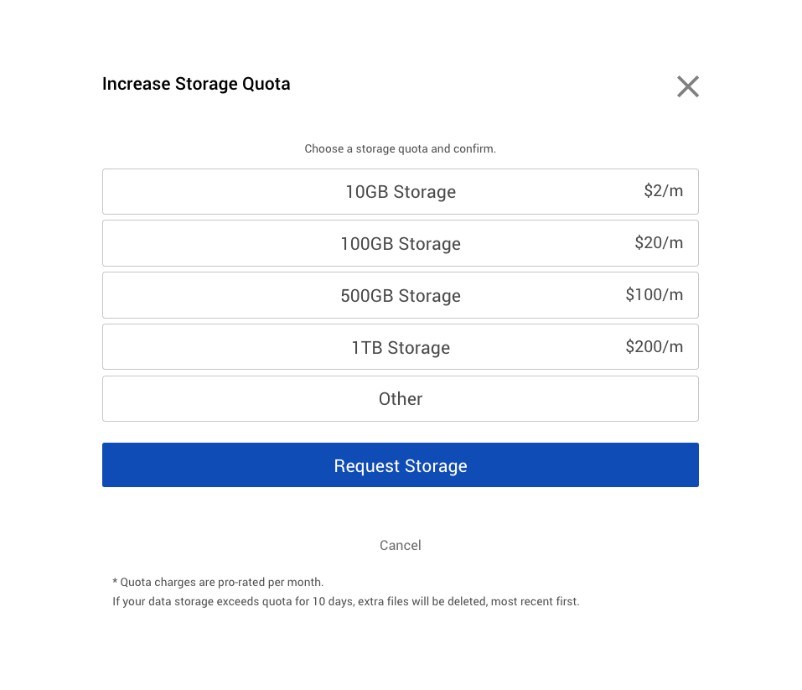Choose the 100GB Storage plan
Screen dimensions: 802x690
pos(400,243)
